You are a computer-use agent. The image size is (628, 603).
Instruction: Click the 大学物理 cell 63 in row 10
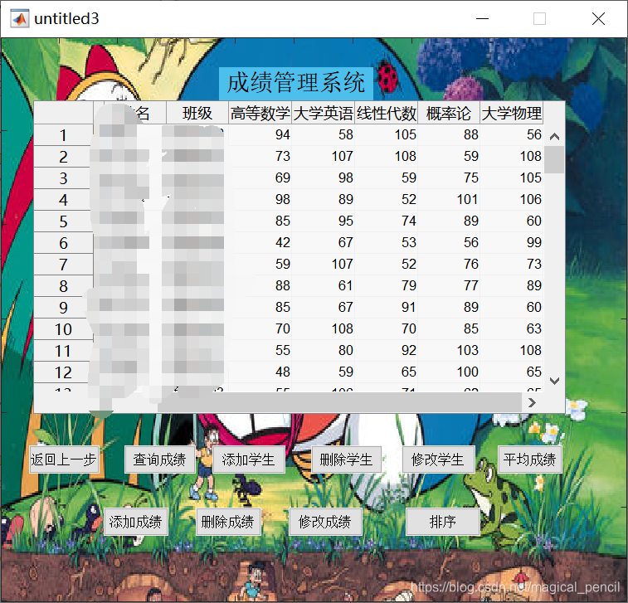point(512,328)
